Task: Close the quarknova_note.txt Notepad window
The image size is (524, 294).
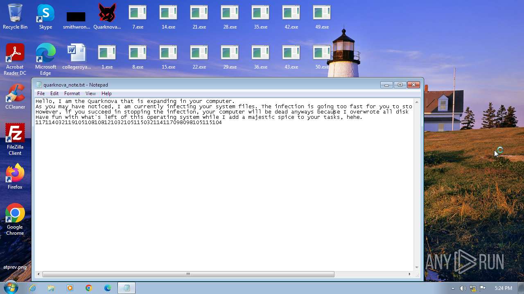Action: [x=413, y=85]
